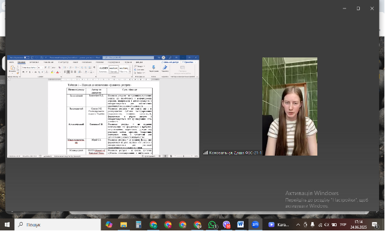The image size is (385, 231).
Task: Click the justify alignment icon in Word ribbon
Action: tap(75, 72)
